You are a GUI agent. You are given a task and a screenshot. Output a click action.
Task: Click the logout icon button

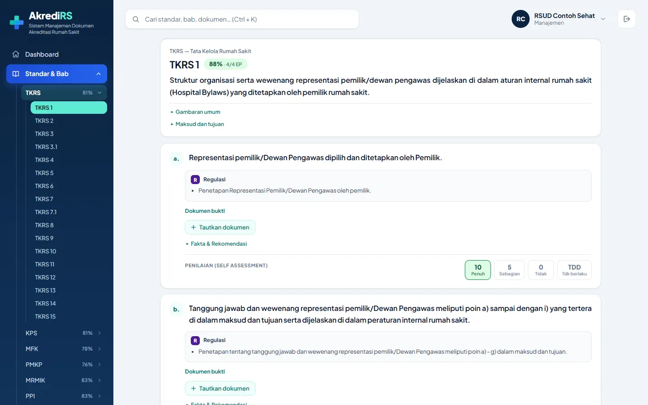click(x=627, y=19)
